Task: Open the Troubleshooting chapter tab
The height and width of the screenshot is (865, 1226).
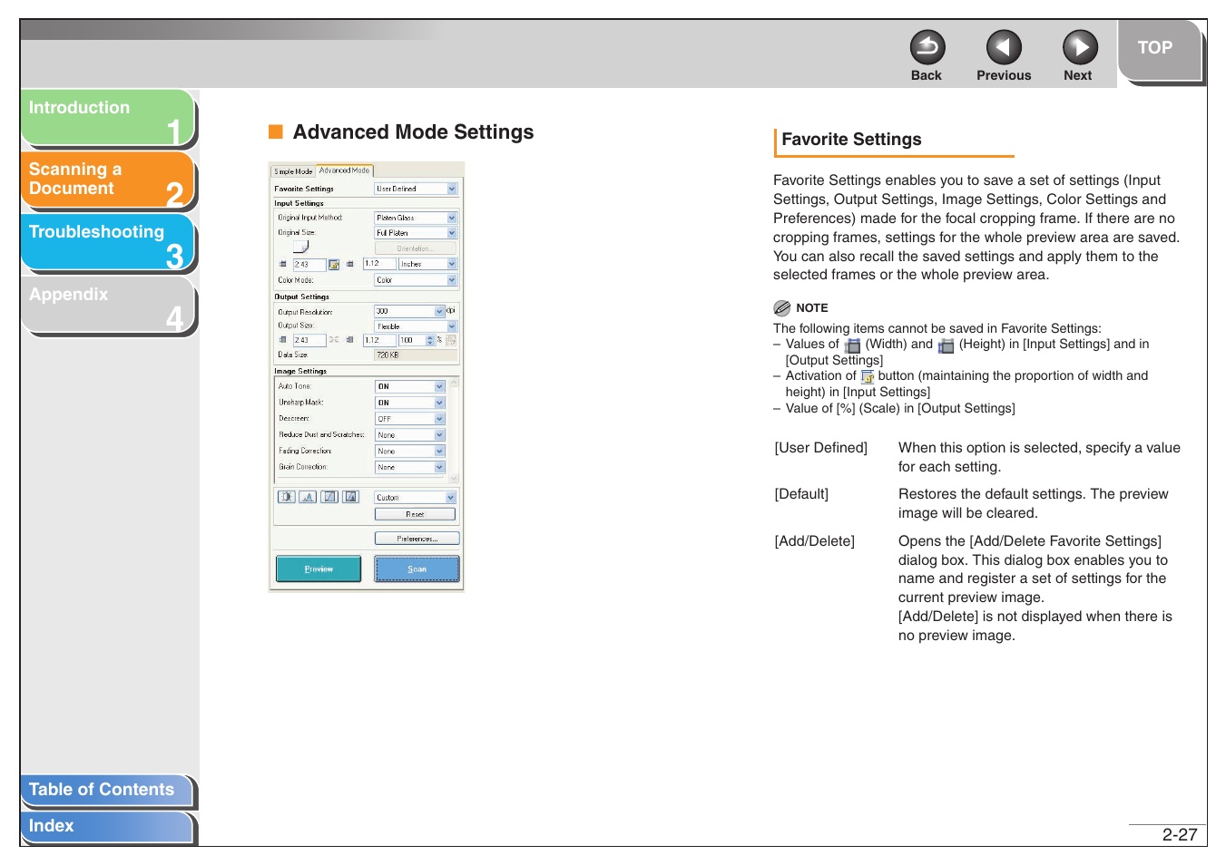Action: 107,241
